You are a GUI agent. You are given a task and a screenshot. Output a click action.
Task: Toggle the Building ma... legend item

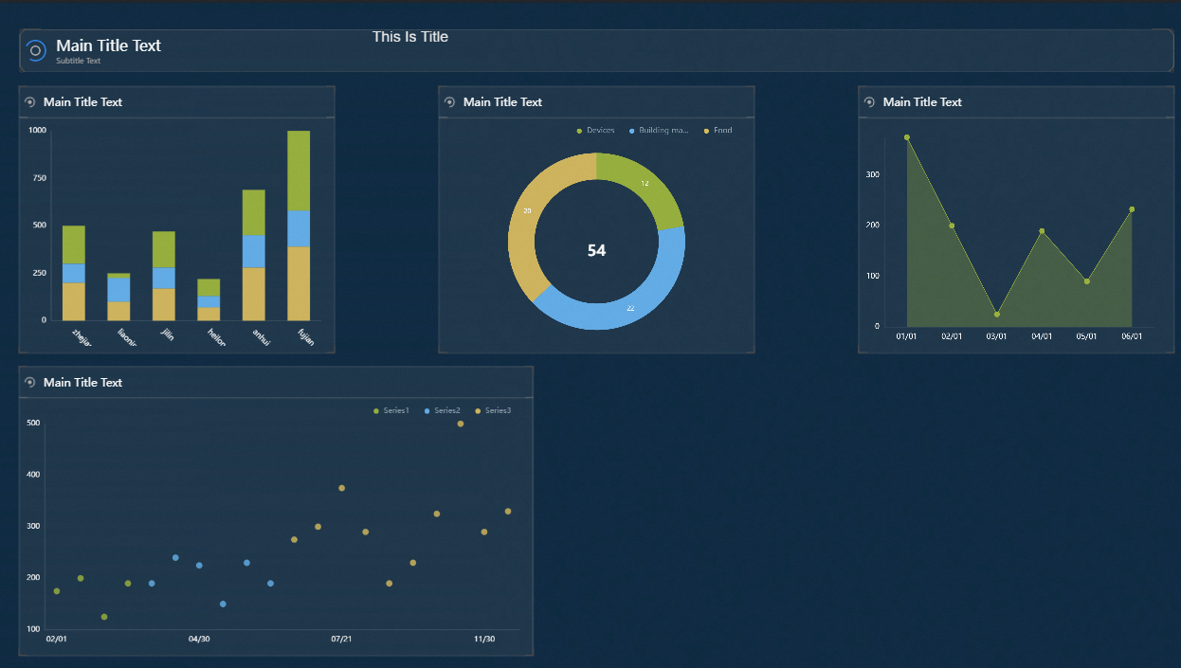659,131
